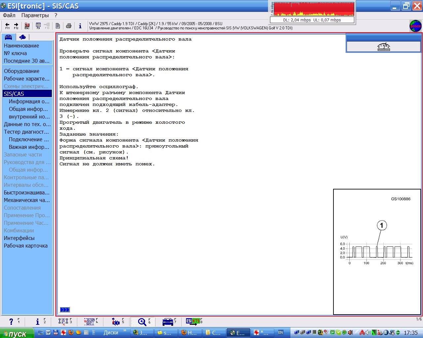This screenshot has height=338, width=423.
Task: Open Механическая ча... sidebar item
Action: pyautogui.click(x=27, y=200)
